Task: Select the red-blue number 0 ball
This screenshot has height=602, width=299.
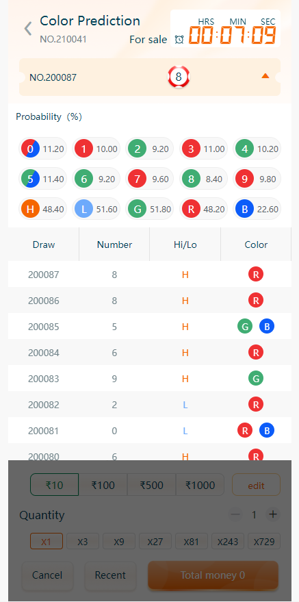Action: (30, 149)
